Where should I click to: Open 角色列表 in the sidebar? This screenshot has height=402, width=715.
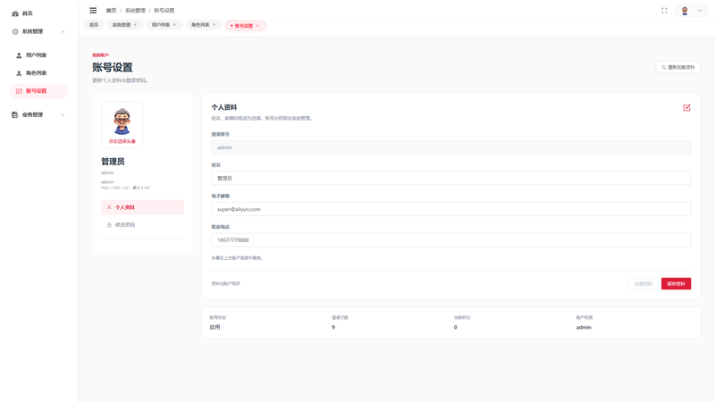click(x=38, y=73)
